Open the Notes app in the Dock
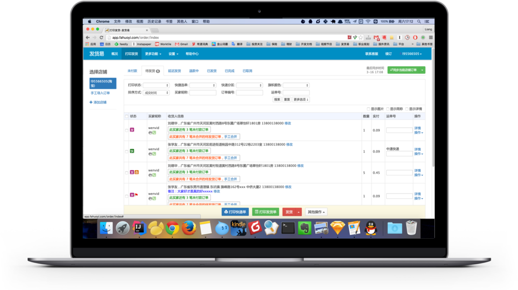Screen dimensions: 518x290 pyautogui.click(x=205, y=228)
